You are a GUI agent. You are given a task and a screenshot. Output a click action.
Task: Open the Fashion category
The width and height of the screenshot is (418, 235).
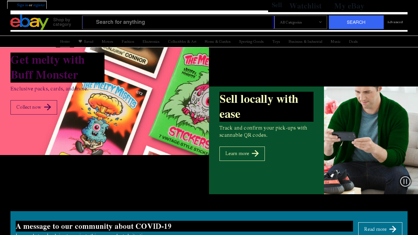(x=128, y=41)
